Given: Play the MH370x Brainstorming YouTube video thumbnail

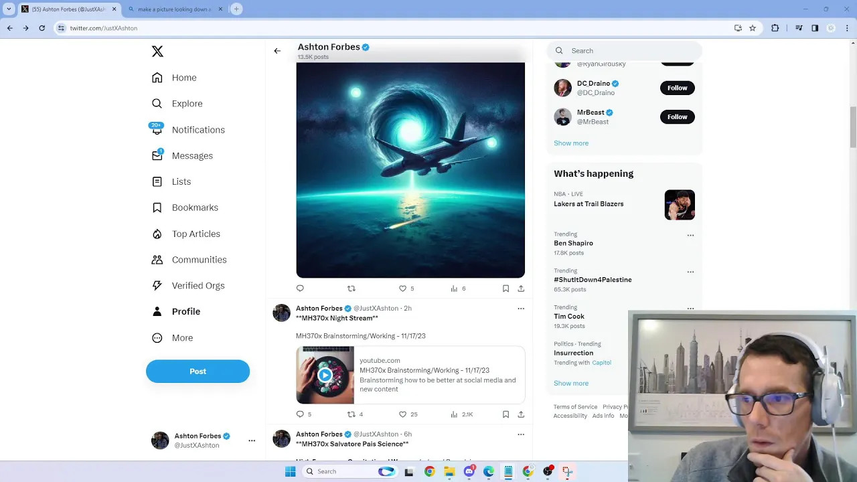Looking at the screenshot, I should coord(325,375).
